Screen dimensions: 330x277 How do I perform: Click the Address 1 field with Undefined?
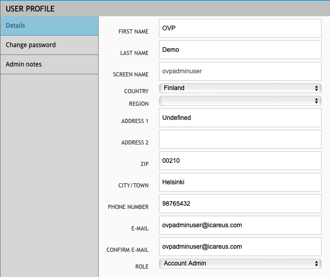[239, 118]
